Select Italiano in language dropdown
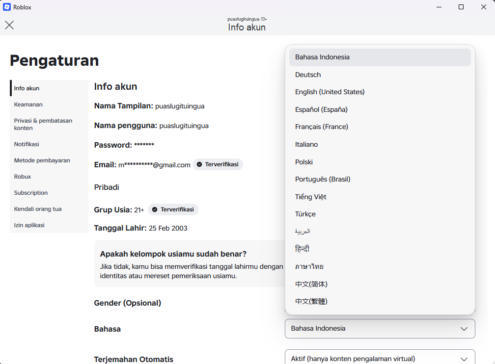 coord(380,144)
